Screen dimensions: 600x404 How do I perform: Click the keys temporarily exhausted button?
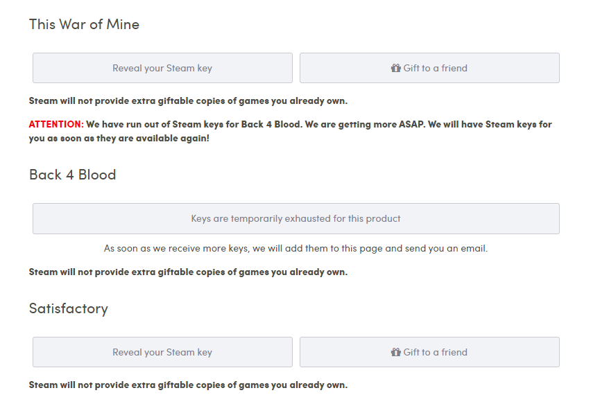295,218
